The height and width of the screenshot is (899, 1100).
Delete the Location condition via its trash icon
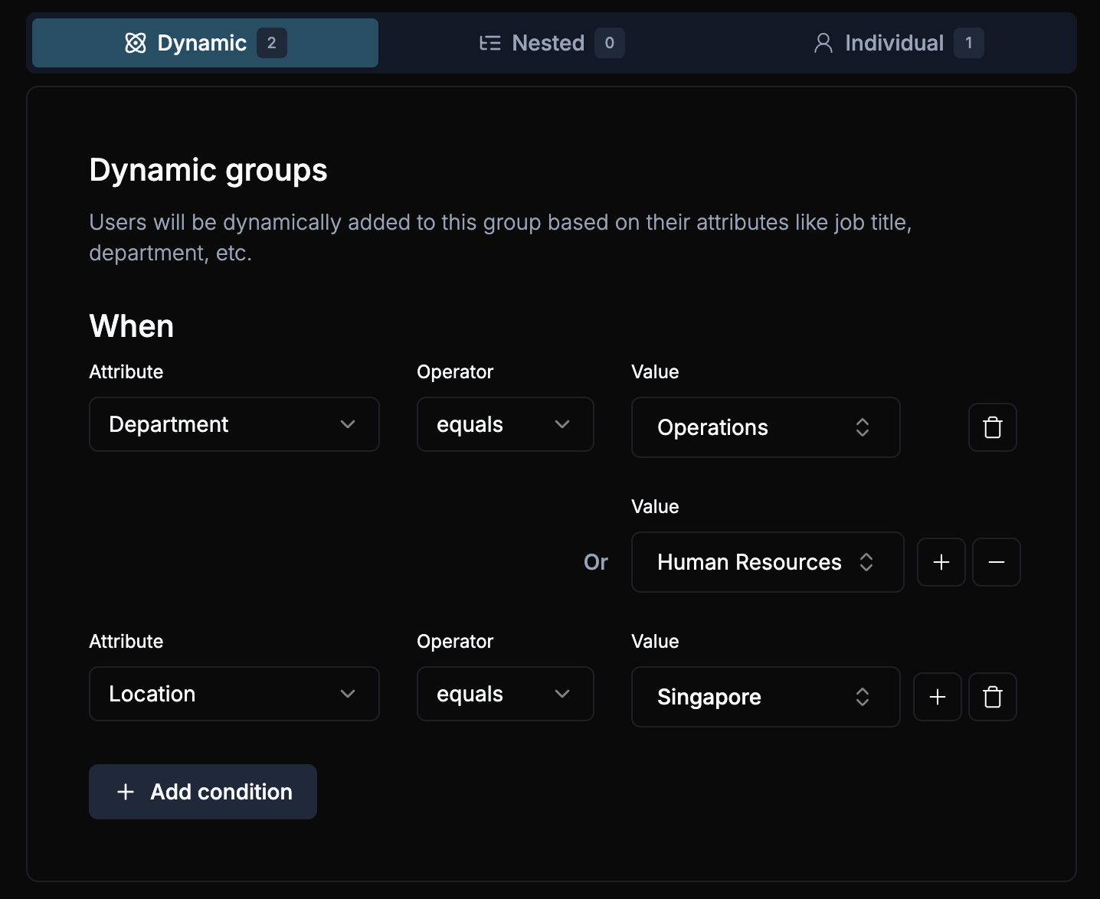(x=992, y=697)
